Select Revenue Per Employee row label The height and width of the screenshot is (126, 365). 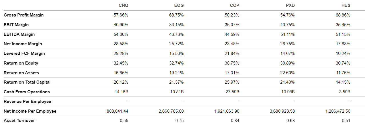click(x=27, y=102)
